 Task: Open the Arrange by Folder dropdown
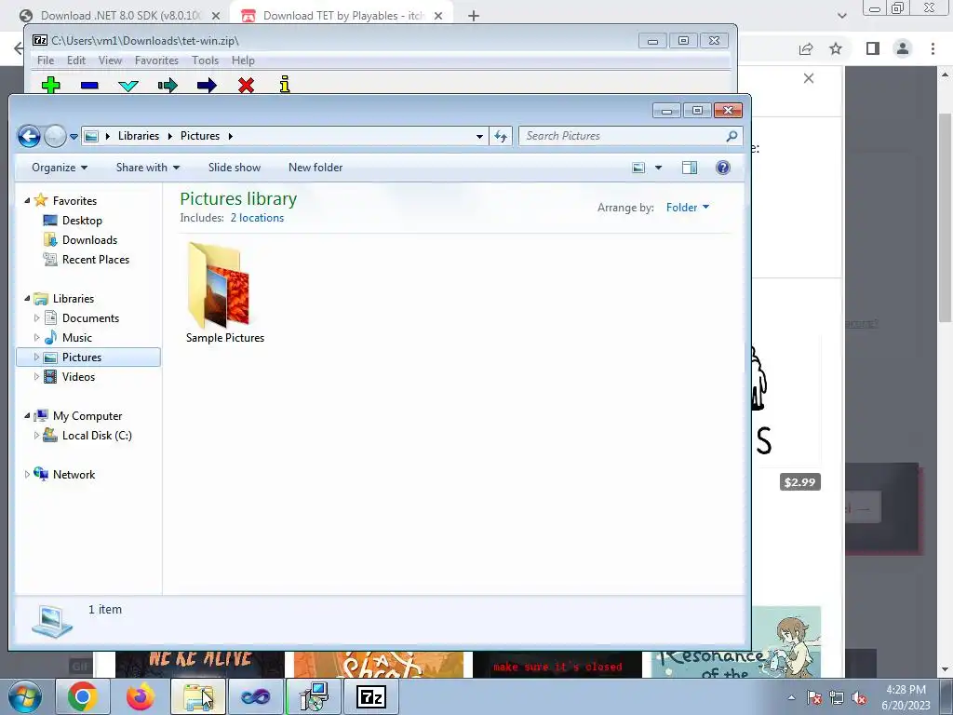(688, 208)
